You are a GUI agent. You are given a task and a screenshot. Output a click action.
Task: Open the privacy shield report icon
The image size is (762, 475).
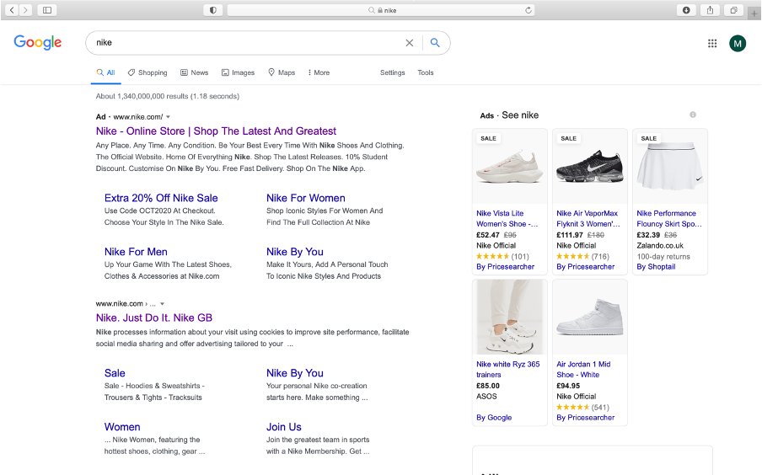coord(213,10)
